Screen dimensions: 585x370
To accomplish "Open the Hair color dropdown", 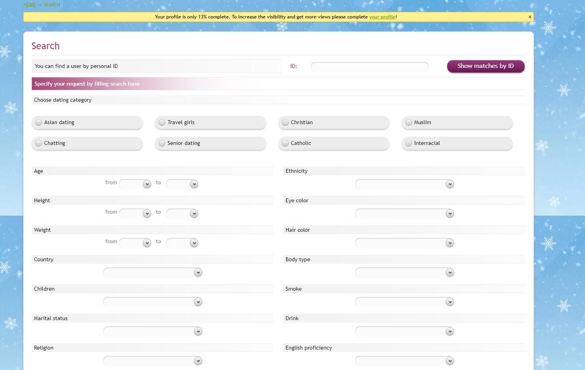I will [405, 243].
